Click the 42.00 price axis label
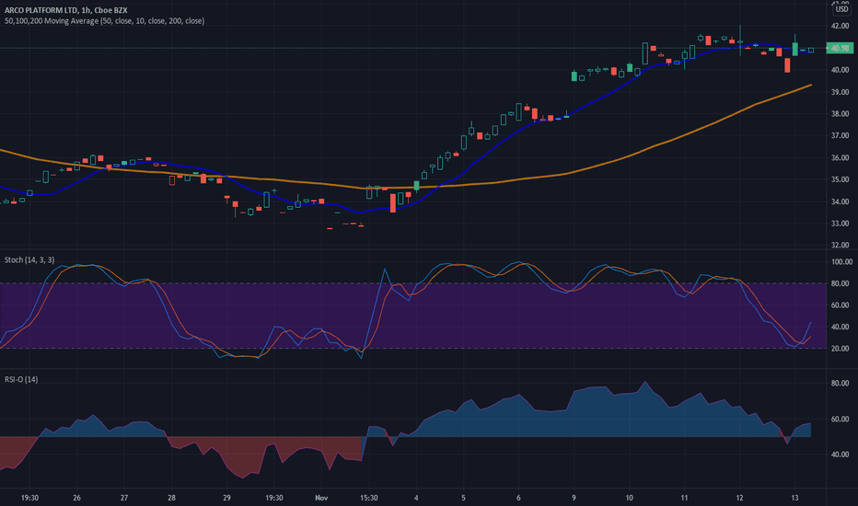This screenshot has height=506, width=858. point(840,26)
